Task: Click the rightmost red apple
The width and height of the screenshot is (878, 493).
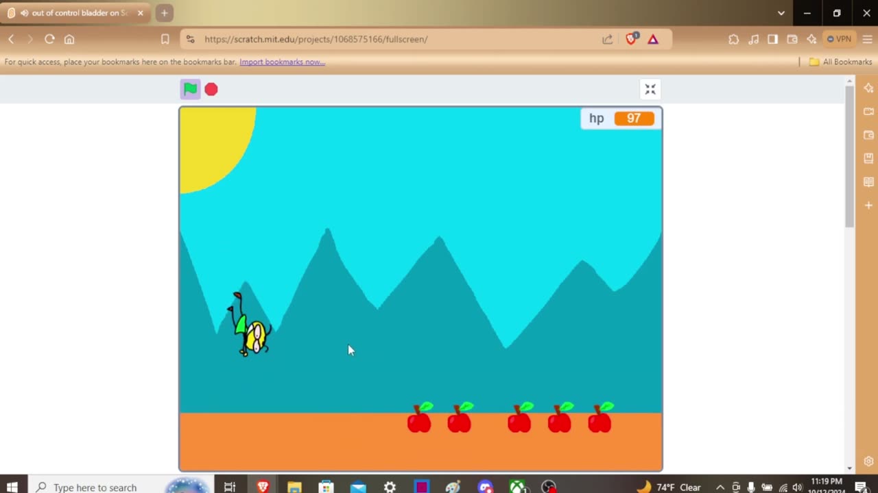Action: tap(600, 418)
